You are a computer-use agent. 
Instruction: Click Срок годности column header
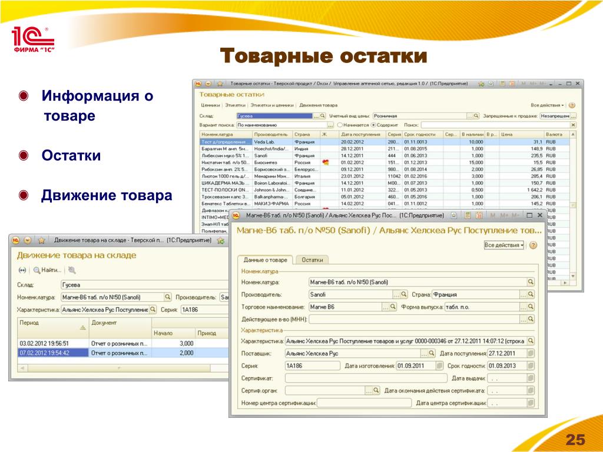point(423,135)
